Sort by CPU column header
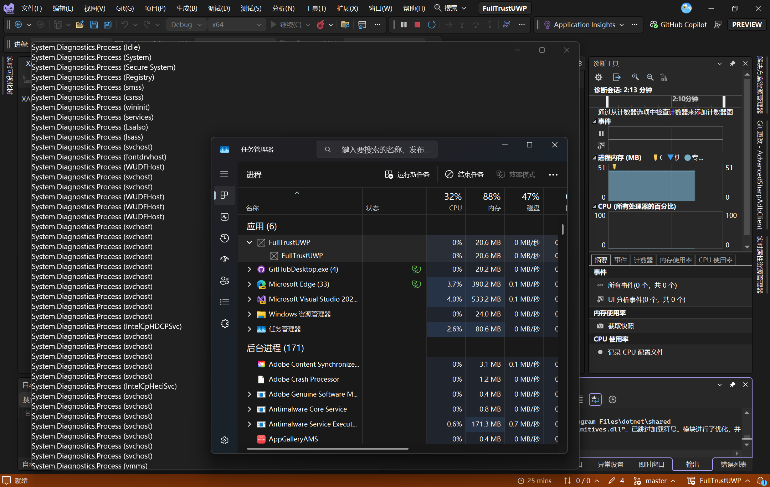Image resolution: width=770 pixels, height=487 pixels. (x=446, y=201)
